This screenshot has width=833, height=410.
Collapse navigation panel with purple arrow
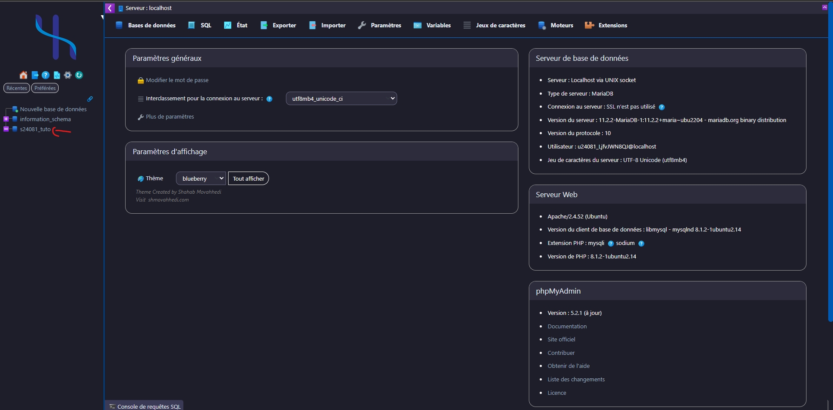110,8
